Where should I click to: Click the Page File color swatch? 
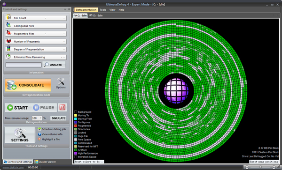tap(76, 136)
